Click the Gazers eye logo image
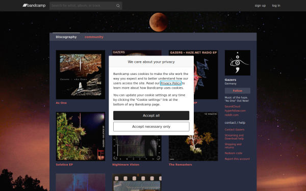306x191 pixels. pos(238,63)
